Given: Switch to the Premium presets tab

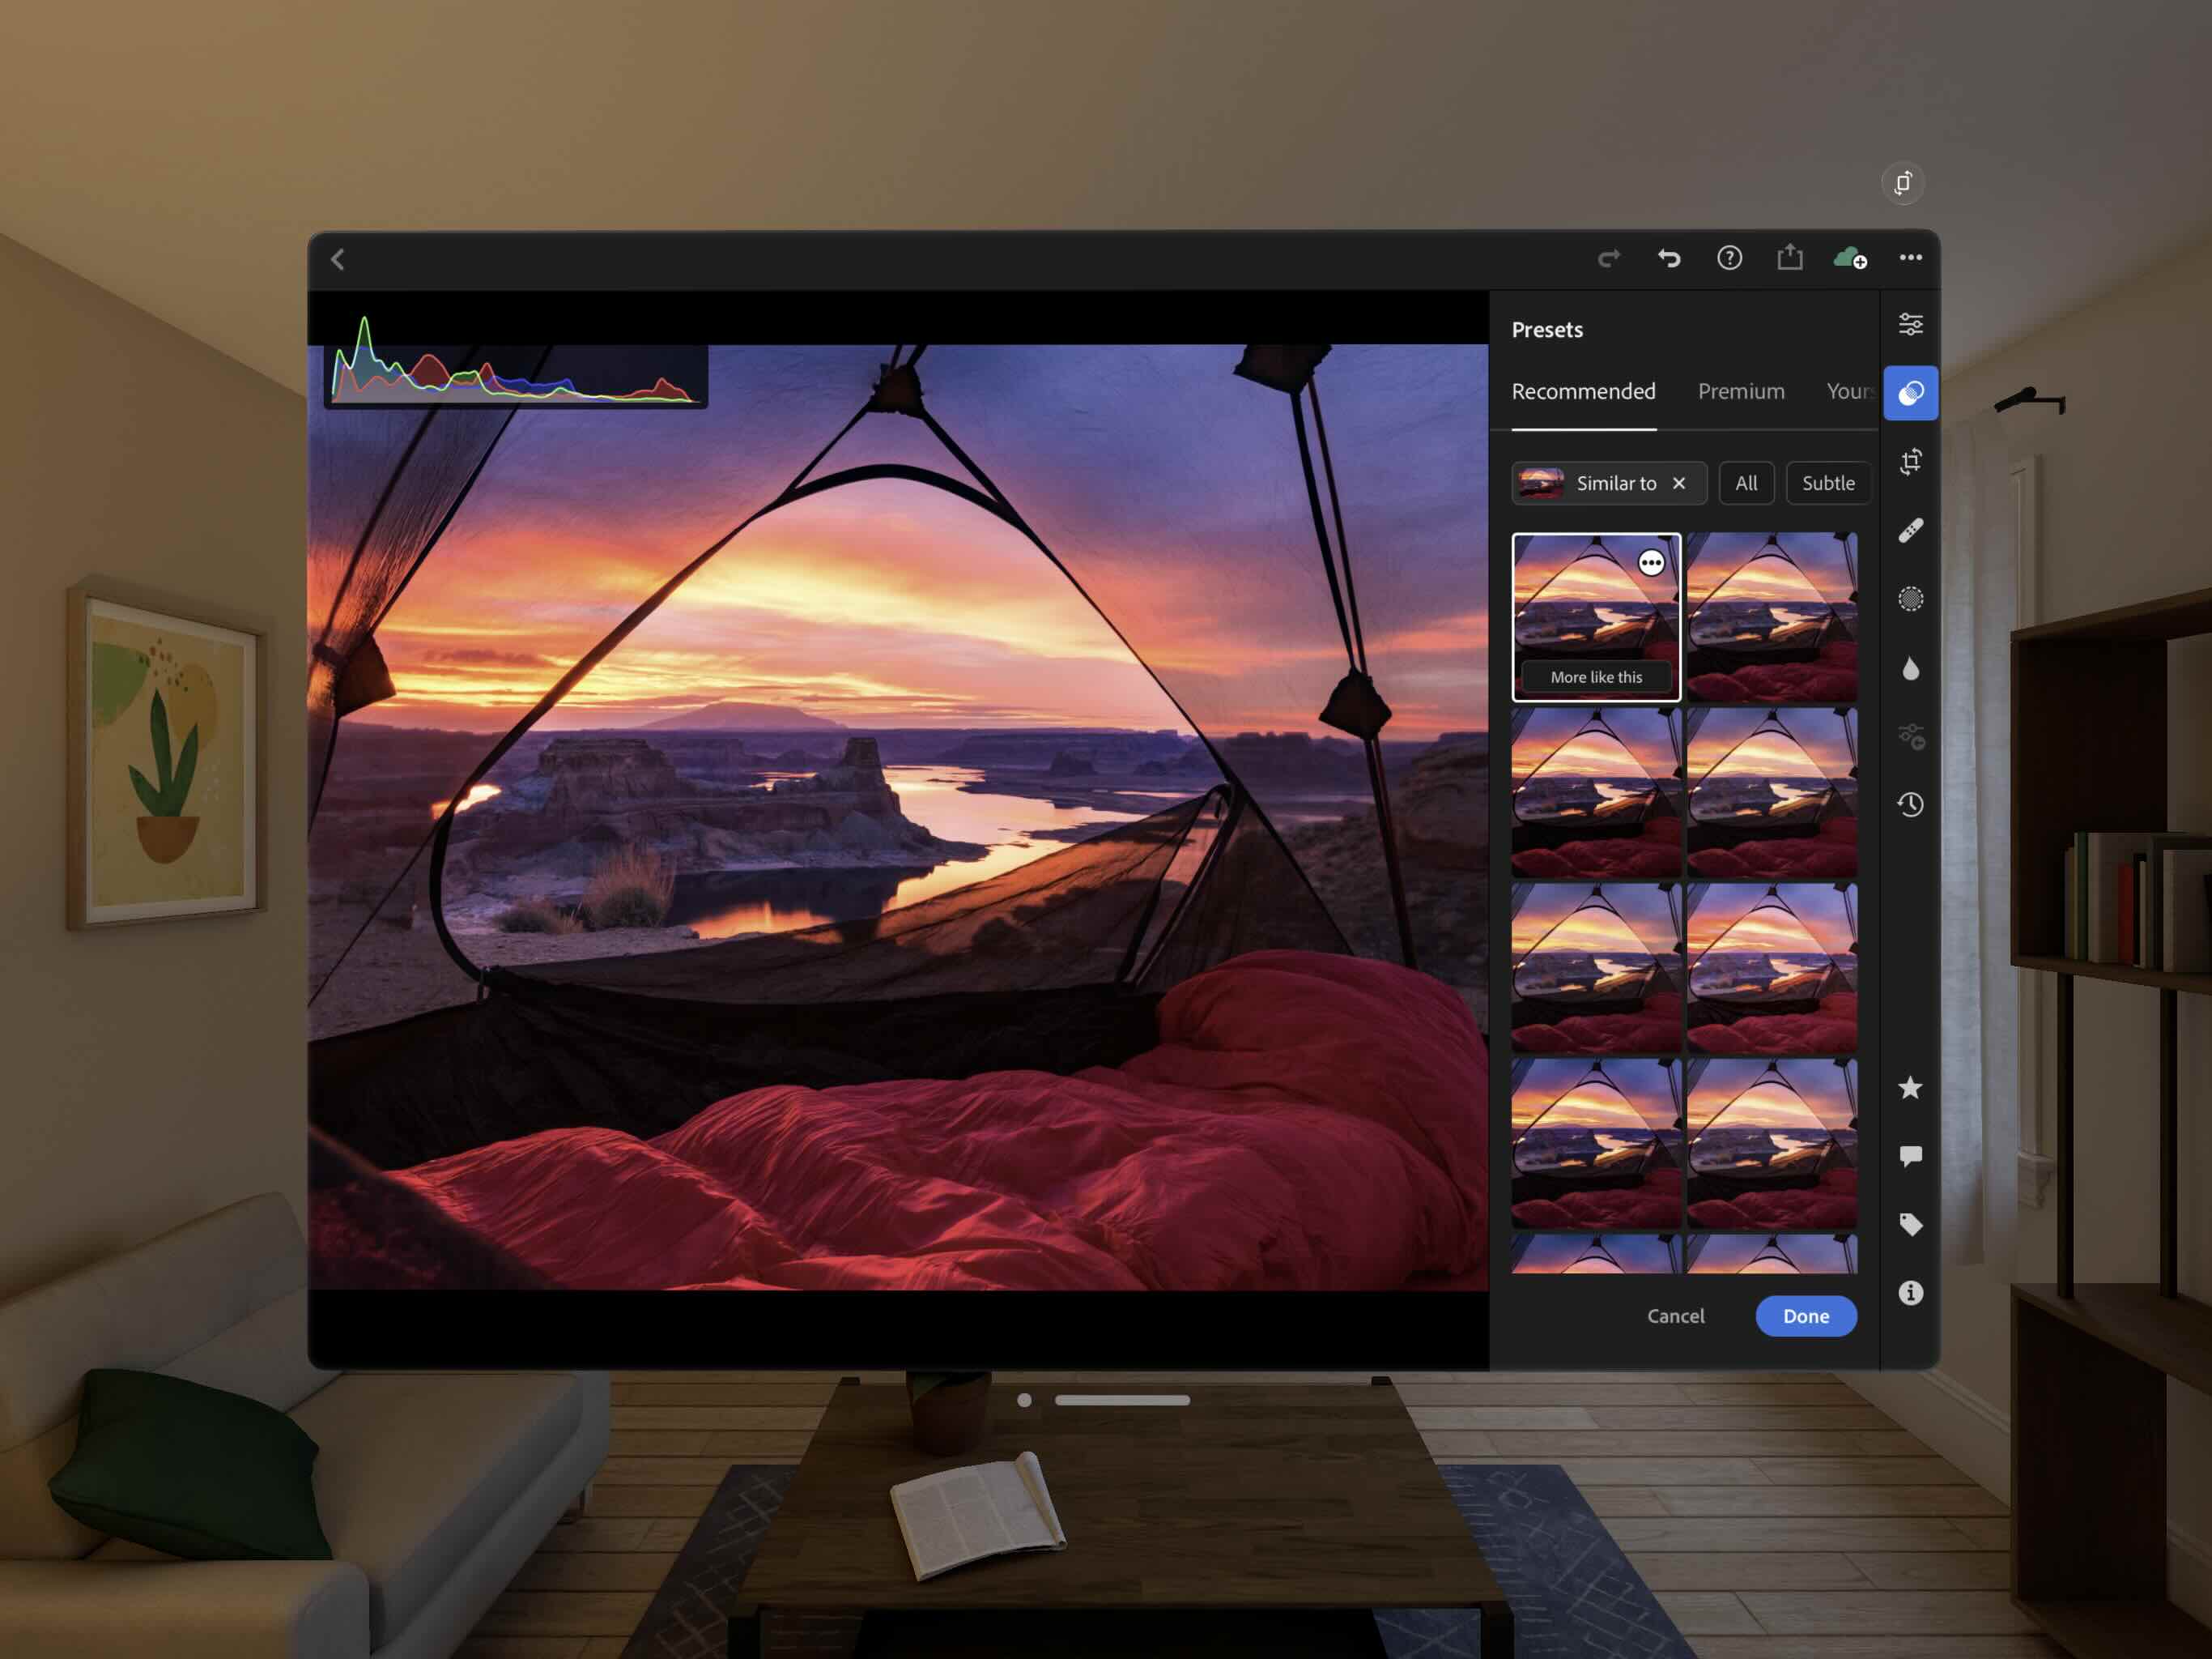Looking at the screenshot, I should (1741, 391).
